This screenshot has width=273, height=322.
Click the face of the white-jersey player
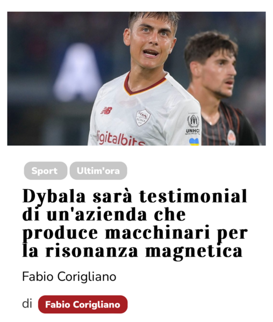click(x=151, y=44)
